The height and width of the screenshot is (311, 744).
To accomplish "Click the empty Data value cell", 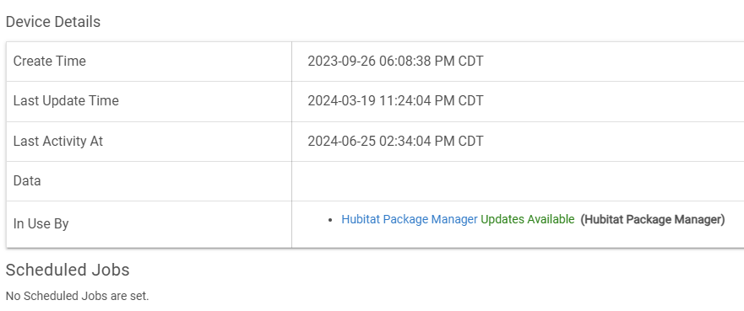I will [x=518, y=181].
